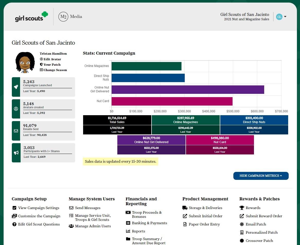The width and height of the screenshot is (300, 245).
Task: Click the Direct Ship Nuts blue bar
Action: [148, 78]
